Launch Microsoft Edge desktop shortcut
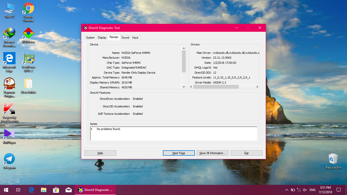 click(x=9, y=62)
